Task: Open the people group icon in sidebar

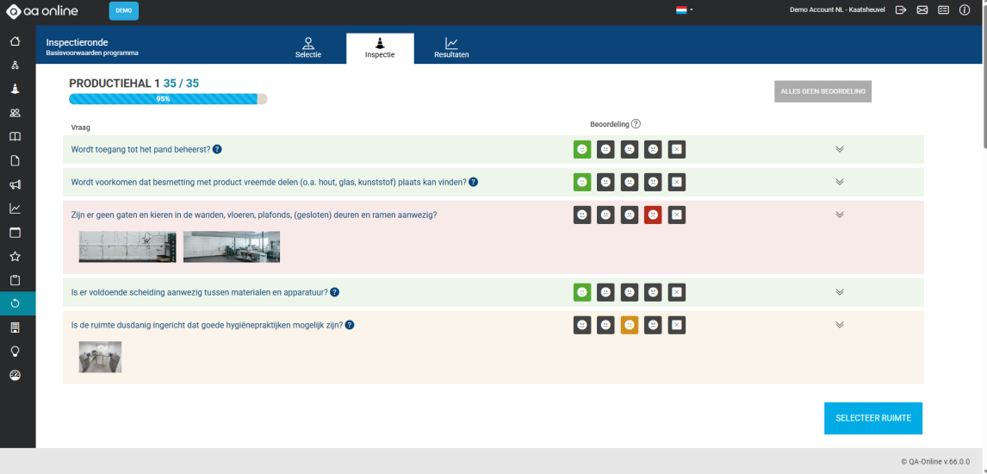Action: coord(16,113)
